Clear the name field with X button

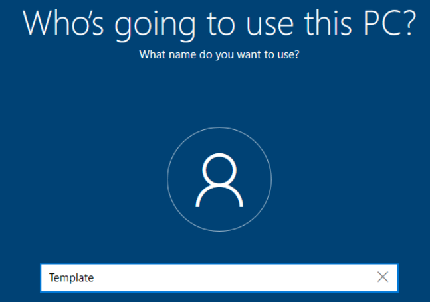383,277
